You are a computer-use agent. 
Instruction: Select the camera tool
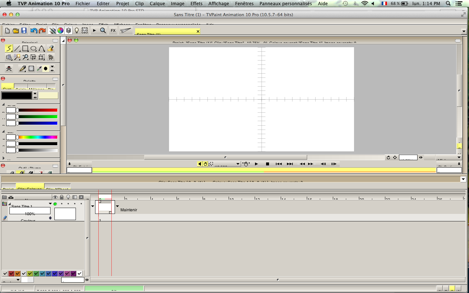coord(50,57)
